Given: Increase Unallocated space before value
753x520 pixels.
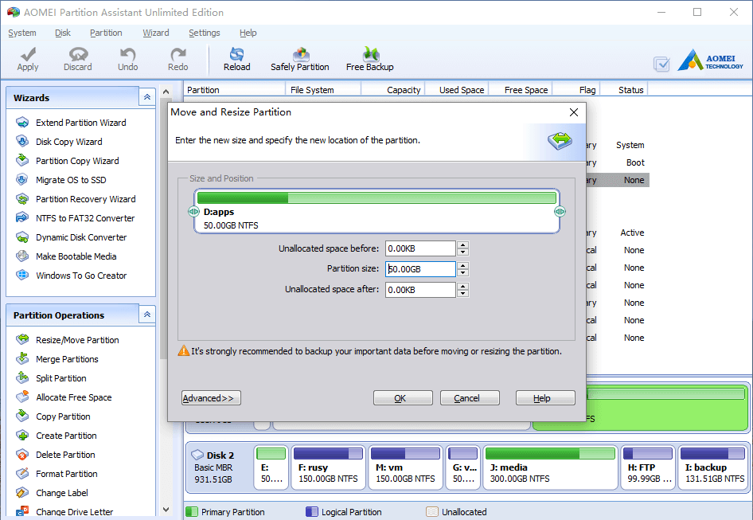Looking at the screenshot, I should 463,245.
